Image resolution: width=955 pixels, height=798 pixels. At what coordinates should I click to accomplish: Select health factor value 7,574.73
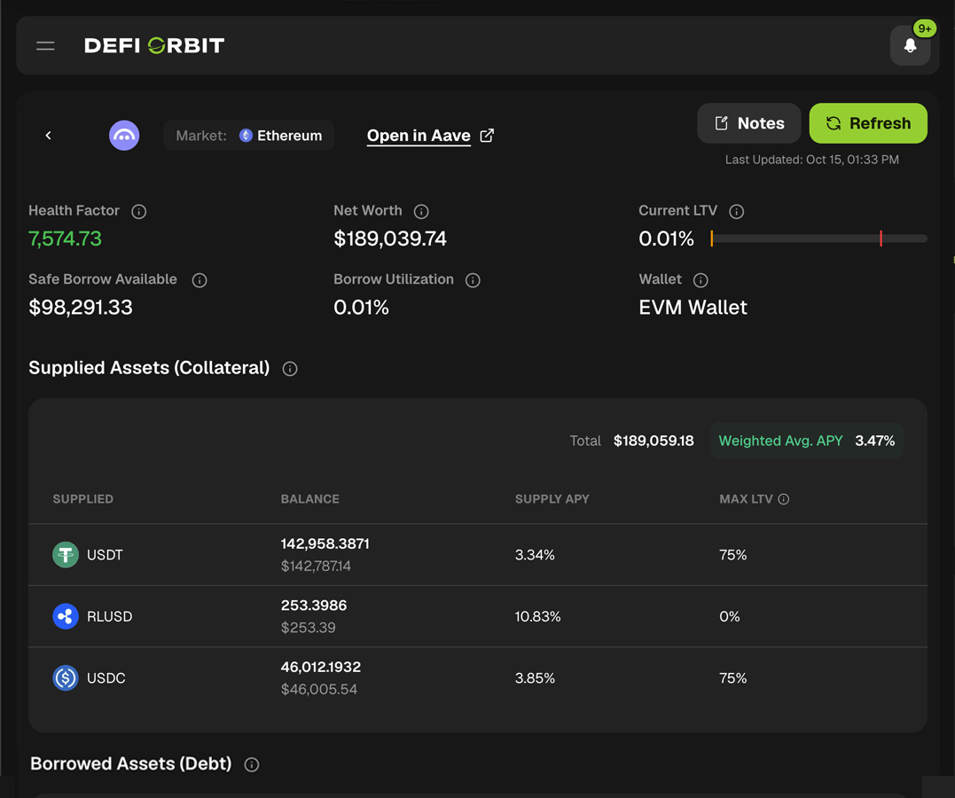(x=65, y=239)
